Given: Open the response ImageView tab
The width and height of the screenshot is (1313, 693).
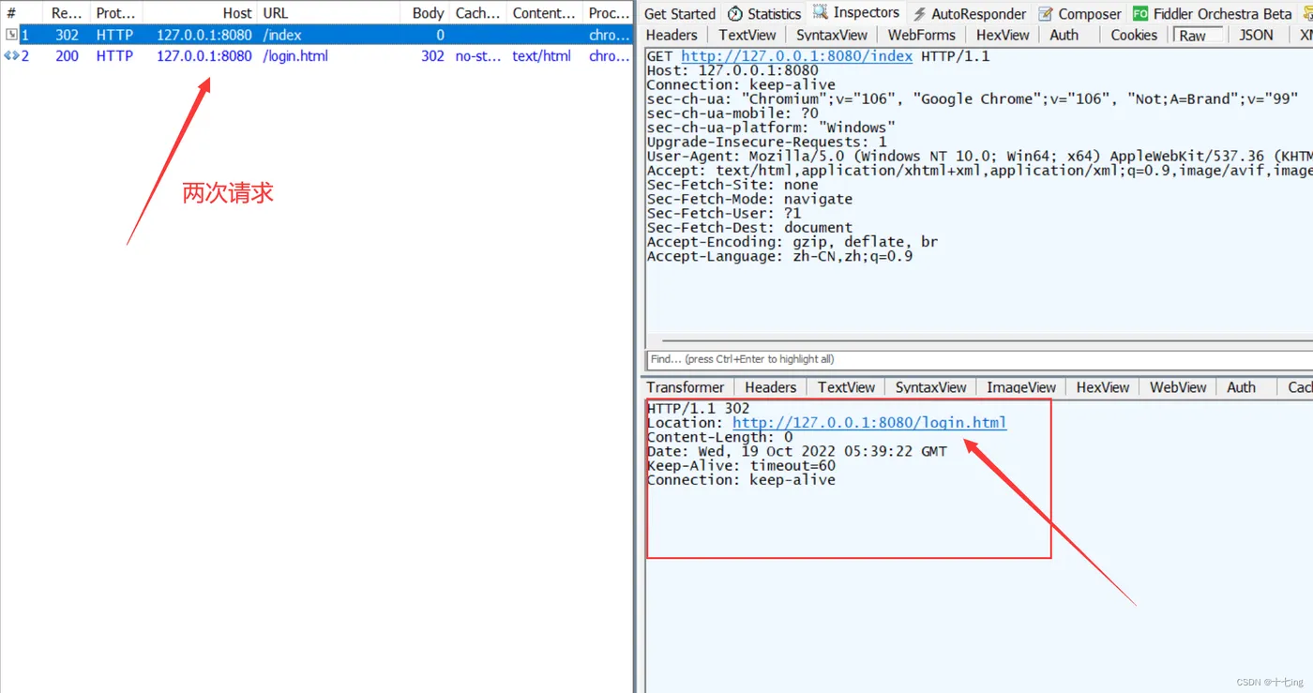Looking at the screenshot, I should coord(1021,387).
